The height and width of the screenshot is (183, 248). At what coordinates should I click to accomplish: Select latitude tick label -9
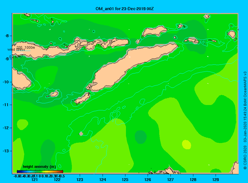click(x=7, y=59)
